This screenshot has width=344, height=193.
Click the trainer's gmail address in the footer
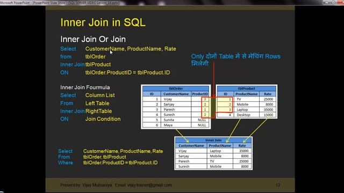[x=149, y=185]
